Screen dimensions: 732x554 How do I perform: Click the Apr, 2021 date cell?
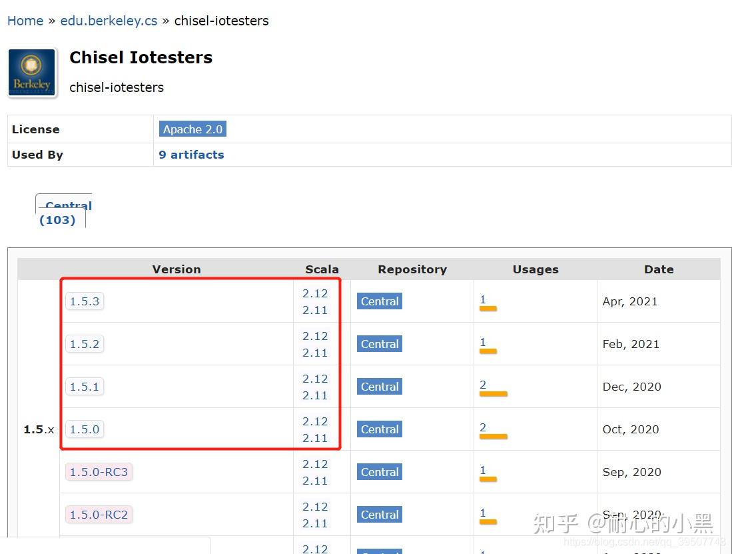630,302
